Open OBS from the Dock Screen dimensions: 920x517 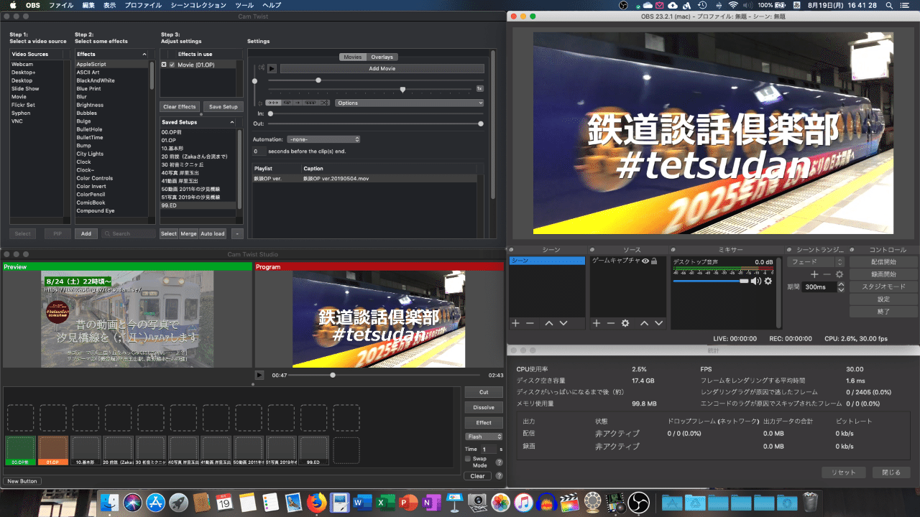638,502
